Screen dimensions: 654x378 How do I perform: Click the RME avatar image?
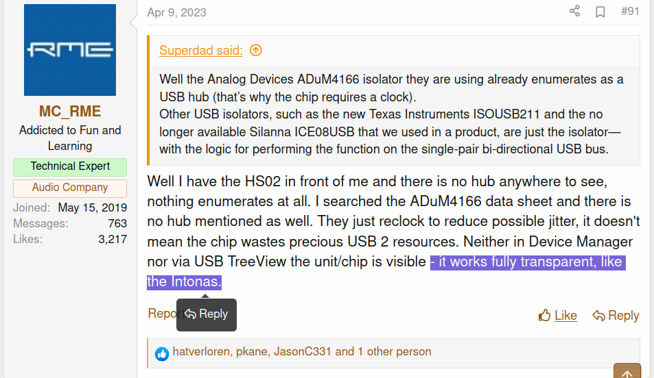(x=70, y=50)
